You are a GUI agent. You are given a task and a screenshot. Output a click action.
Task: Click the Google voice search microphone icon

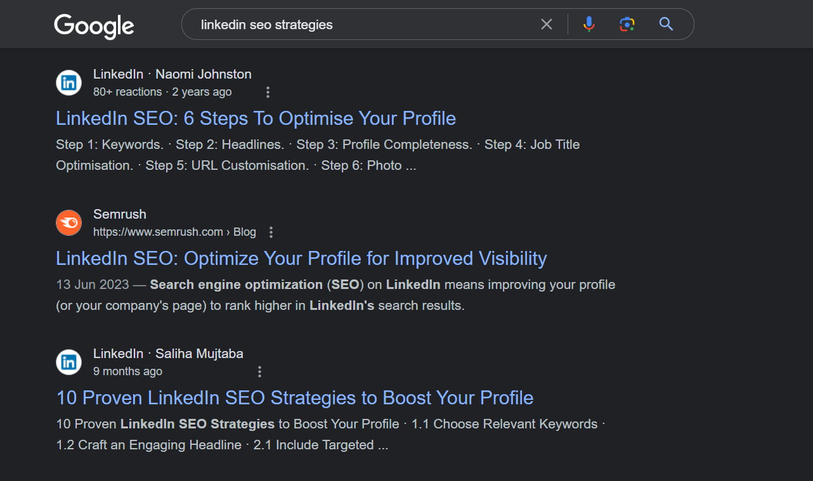click(x=589, y=23)
